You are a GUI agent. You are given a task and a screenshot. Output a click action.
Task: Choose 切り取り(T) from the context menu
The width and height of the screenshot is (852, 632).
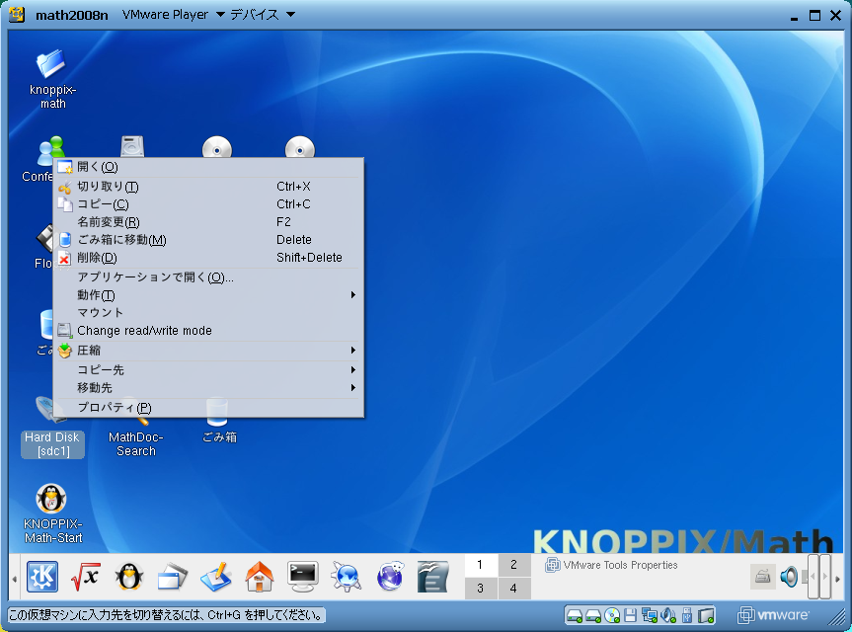click(x=208, y=187)
